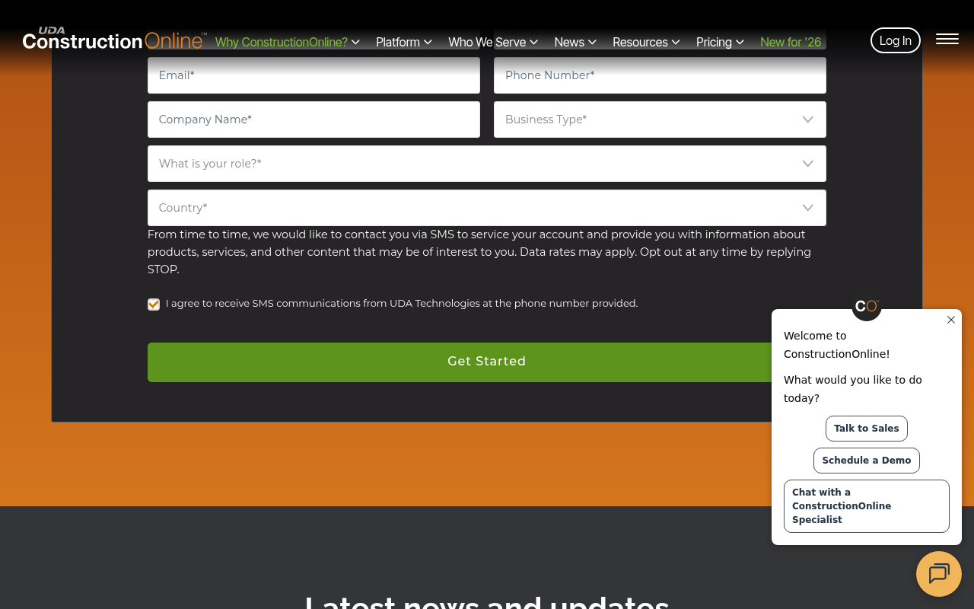Go to New for '26 link
Viewport: 974px width, 609px height.
pos(791,42)
